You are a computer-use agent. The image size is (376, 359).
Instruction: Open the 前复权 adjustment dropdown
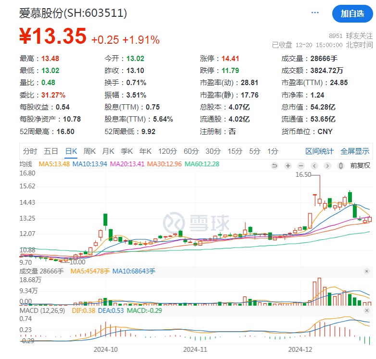point(360,166)
